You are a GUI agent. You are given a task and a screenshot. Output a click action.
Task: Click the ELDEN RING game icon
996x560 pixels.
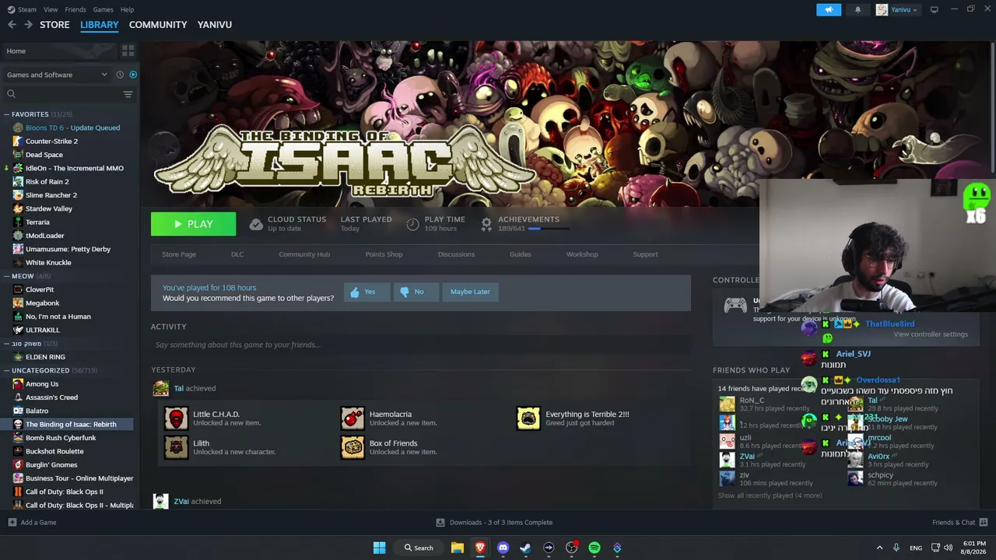coord(18,357)
